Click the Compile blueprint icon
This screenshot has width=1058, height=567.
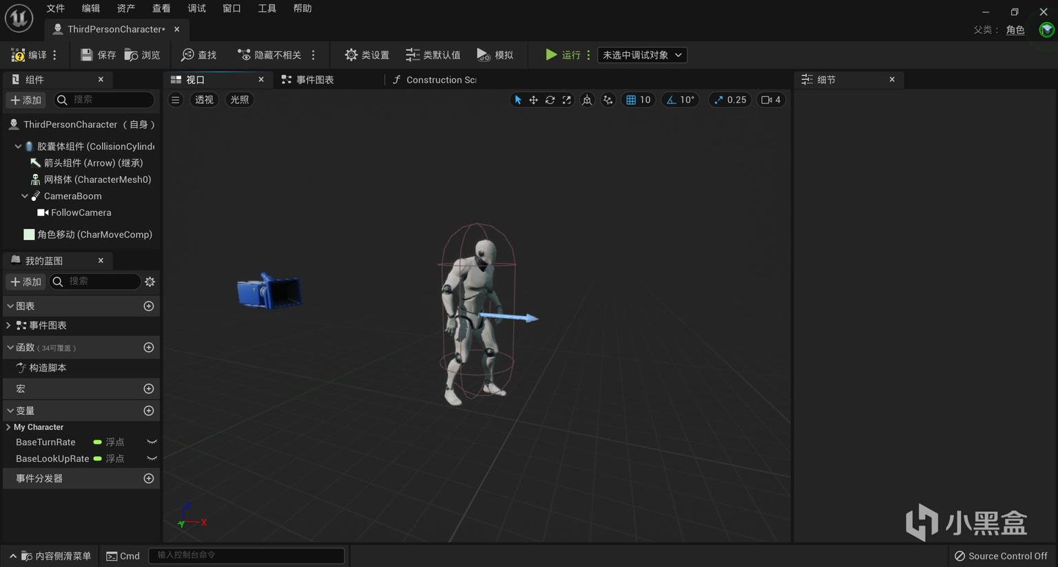click(x=19, y=55)
